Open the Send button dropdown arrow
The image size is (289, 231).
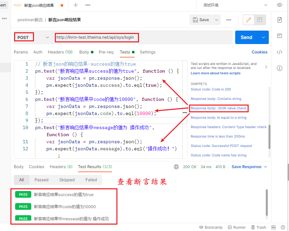pyautogui.click(x=263, y=37)
